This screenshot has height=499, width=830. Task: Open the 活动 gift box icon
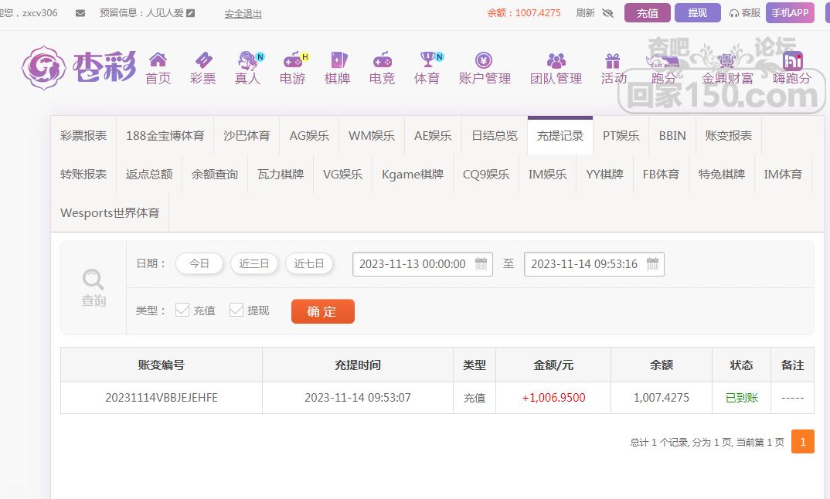[x=613, y=60]
